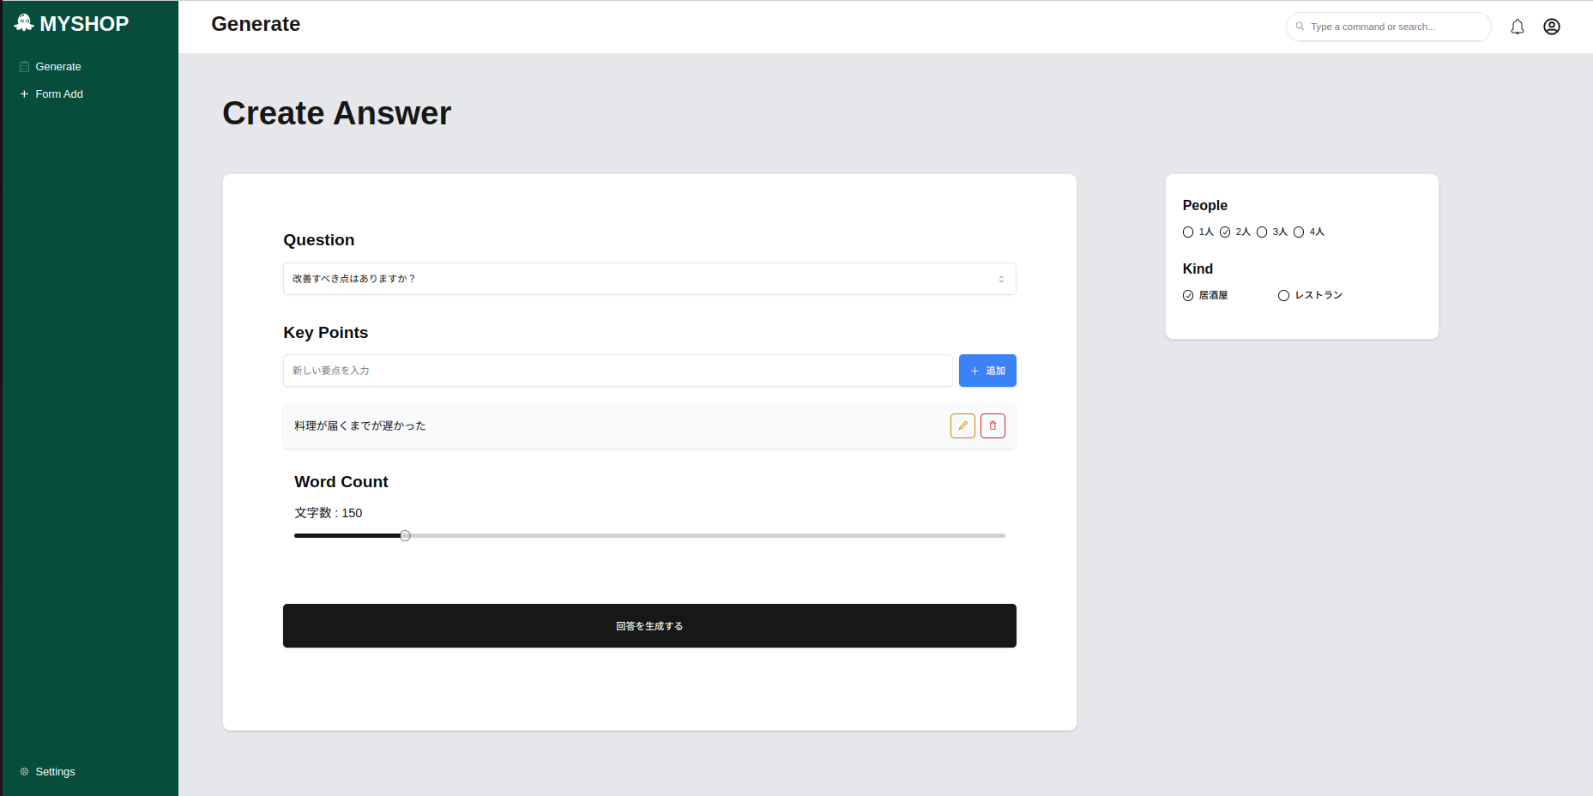This screenshot has height=796, width=1593.
Task: Click the unfilled part of the Word Count slider
Action: coord(708,535)
